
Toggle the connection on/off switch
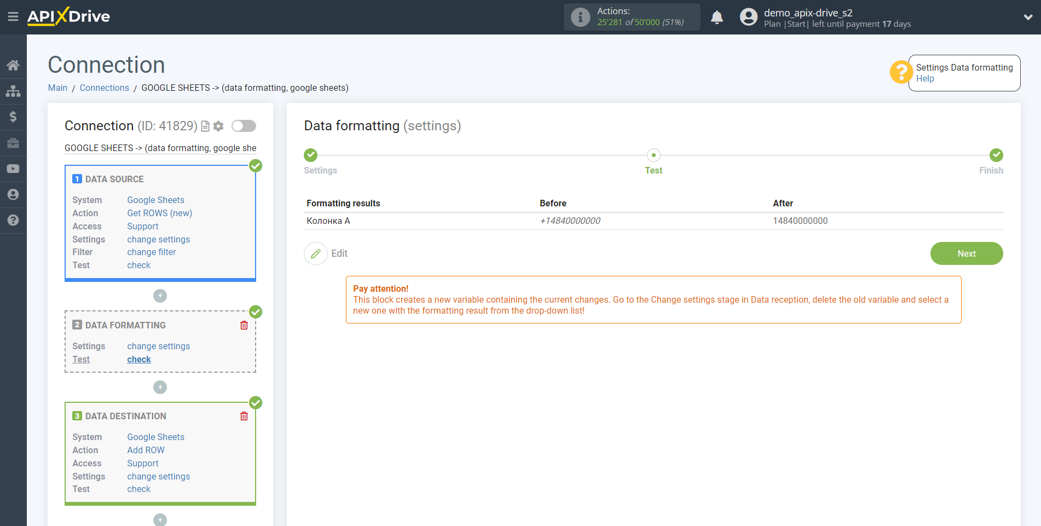pyautogui.click(x=244, y=126)
